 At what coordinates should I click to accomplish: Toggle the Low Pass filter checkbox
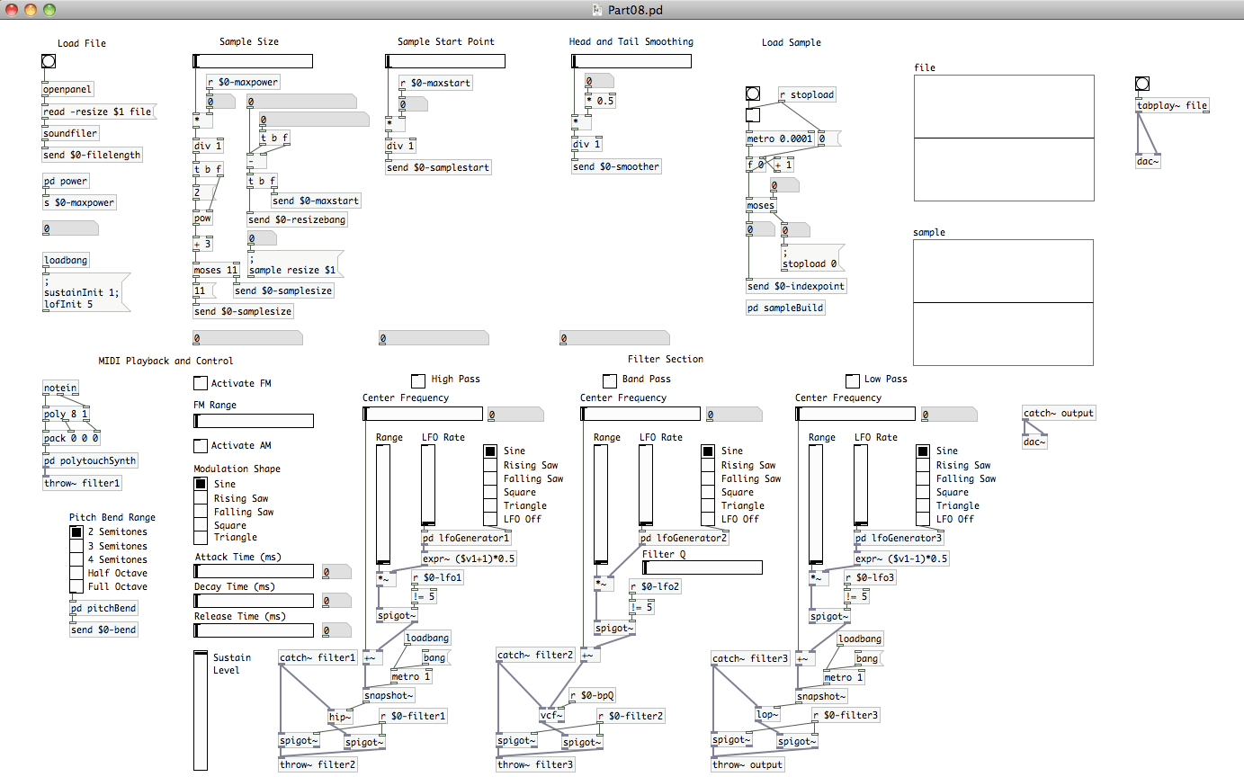853,380
